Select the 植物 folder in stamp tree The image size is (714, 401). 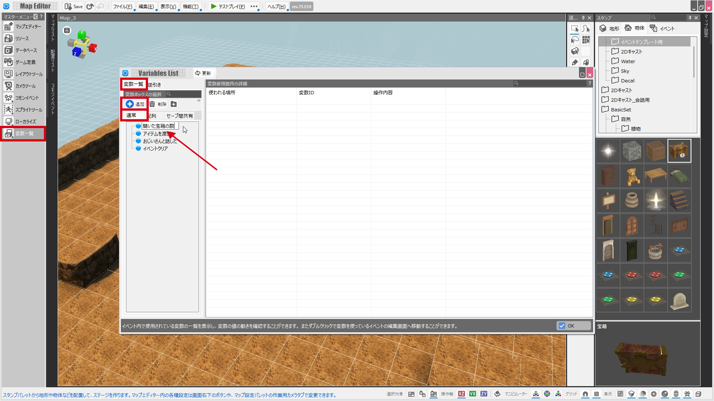[x=631, y=129]
